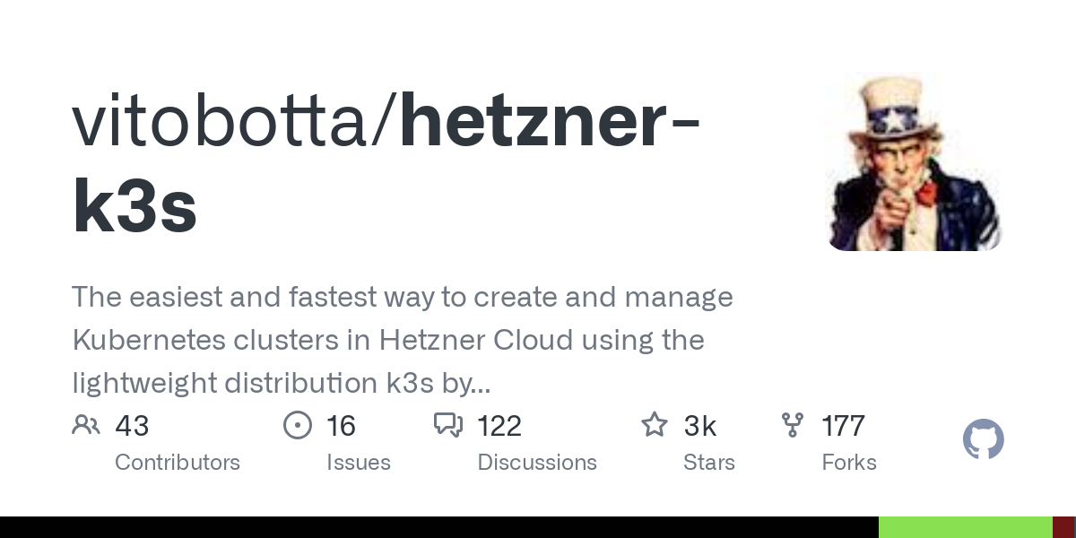Select the Contributors label

[x=178, y=463]
